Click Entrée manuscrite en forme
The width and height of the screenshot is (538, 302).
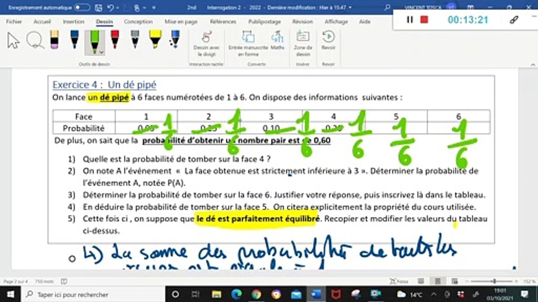click(248, 44)
